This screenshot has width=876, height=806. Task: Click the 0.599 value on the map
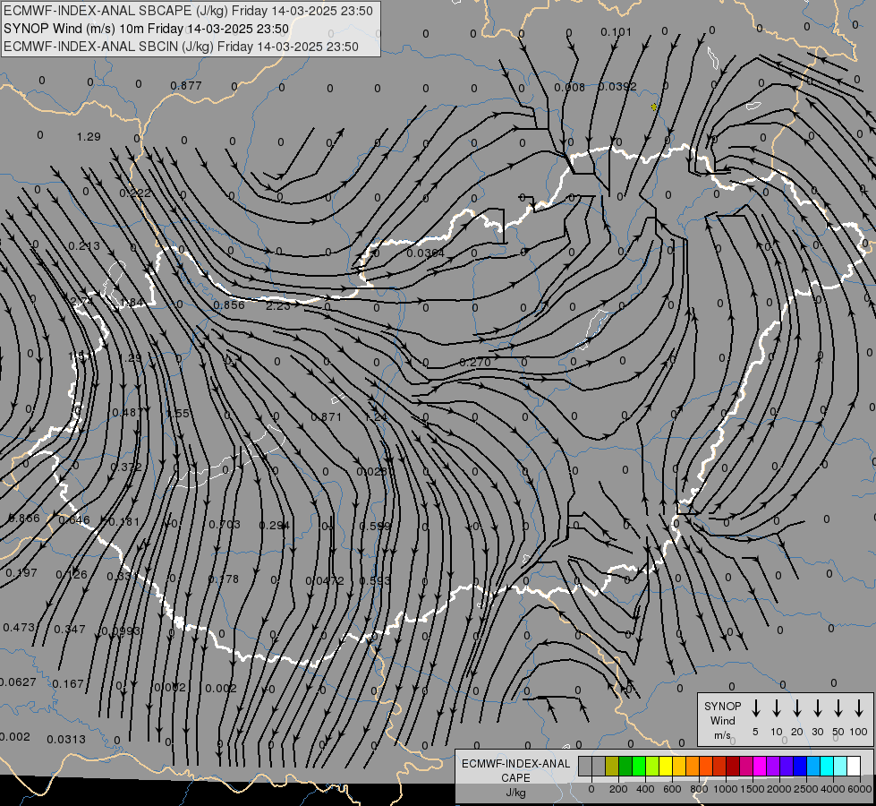375,526
